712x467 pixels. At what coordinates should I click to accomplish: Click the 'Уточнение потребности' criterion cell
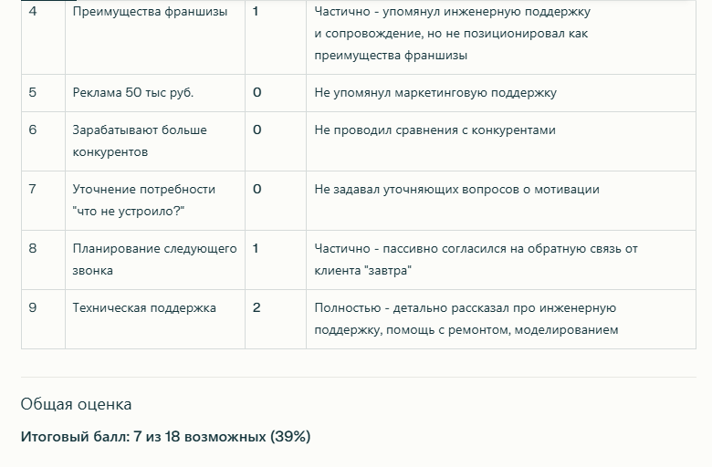click(144, 200)
